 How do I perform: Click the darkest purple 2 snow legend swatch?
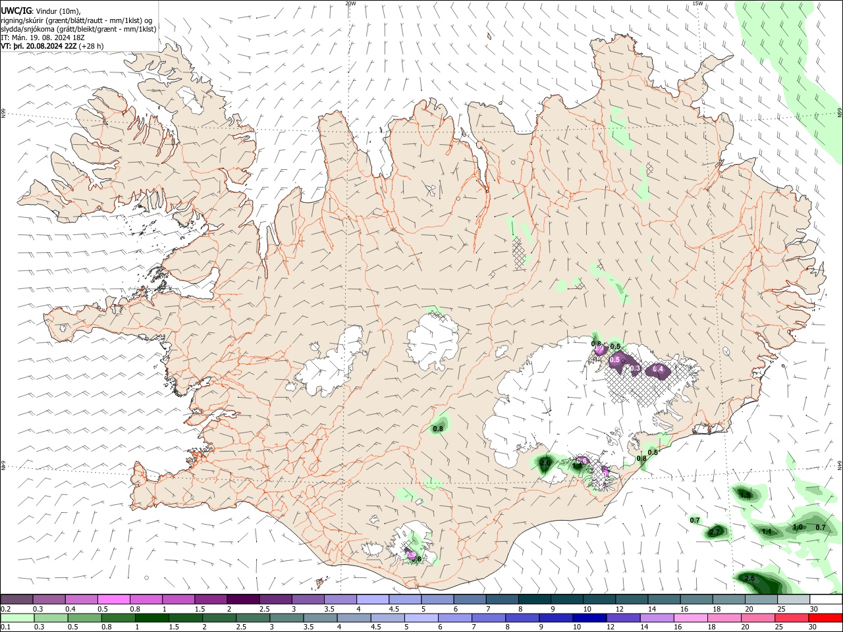pos(242,600)
